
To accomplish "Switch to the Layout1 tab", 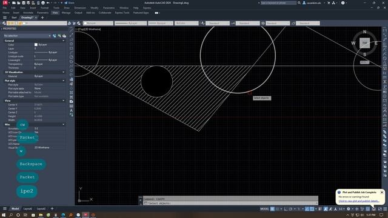I will pos(27,209).
